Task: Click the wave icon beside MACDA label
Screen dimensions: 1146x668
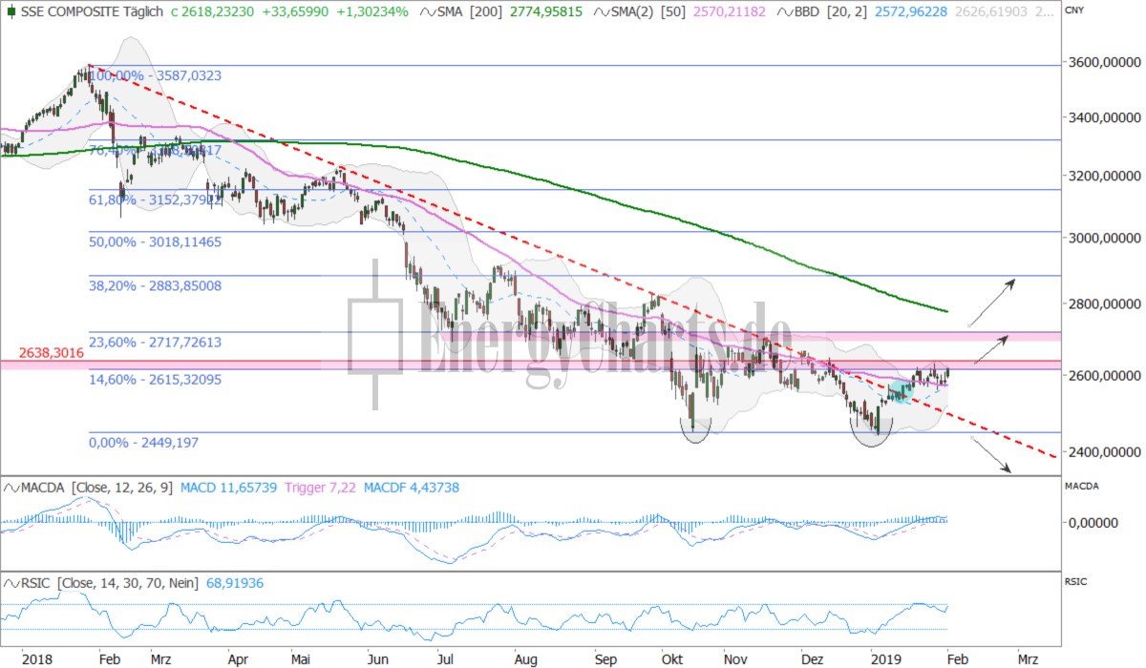Action: point(12,488)
